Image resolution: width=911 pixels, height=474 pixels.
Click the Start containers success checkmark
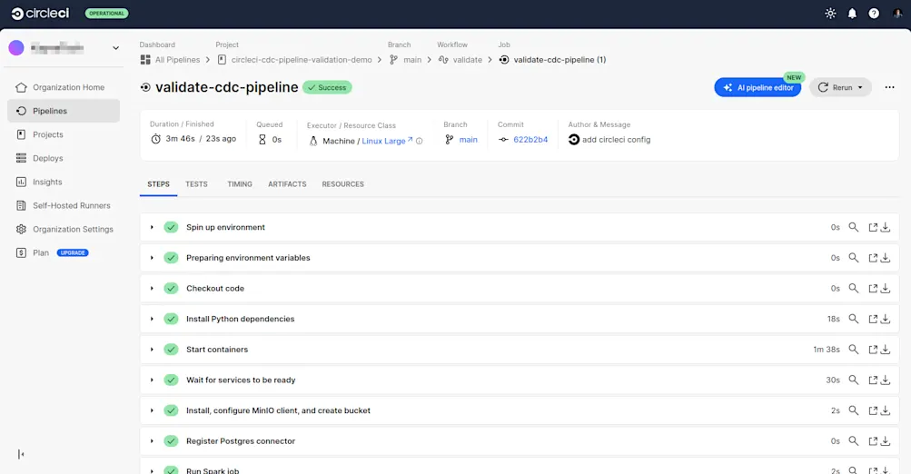pyautogui.click(x=171, y=349)
